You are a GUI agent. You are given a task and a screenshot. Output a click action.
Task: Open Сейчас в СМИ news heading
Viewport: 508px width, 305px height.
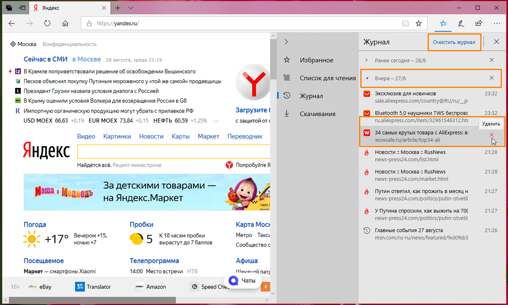click(x=45, y=59)
